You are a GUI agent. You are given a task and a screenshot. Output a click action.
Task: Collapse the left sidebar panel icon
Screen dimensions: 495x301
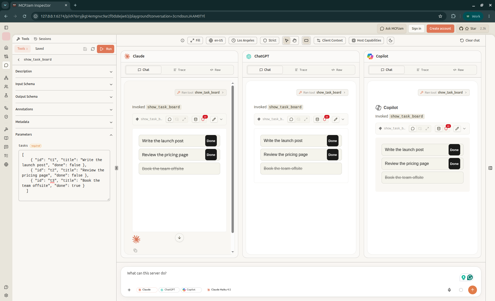pos(6,28)
